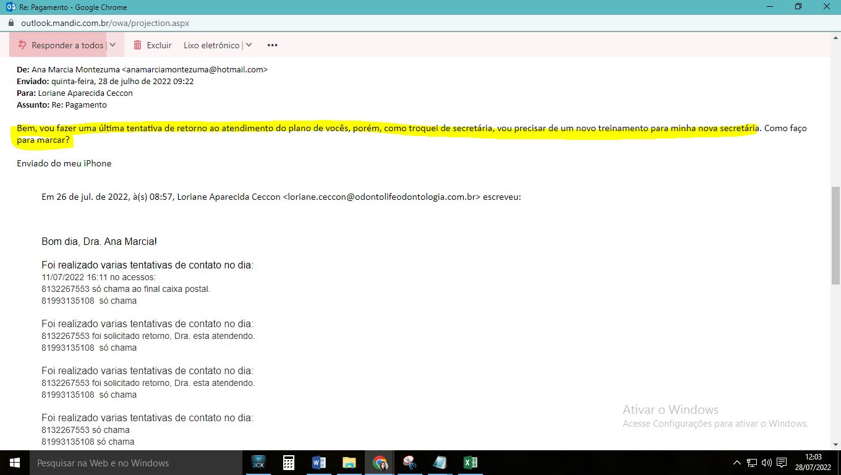Open the volume control tray icon
841x475 pixels.
click(x=767, y=463)
